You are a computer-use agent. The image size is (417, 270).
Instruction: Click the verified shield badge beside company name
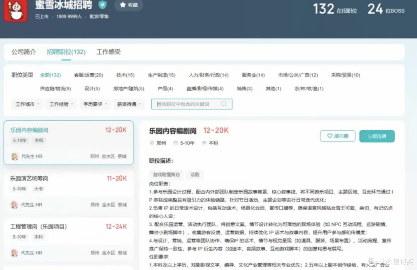point(102,5)
